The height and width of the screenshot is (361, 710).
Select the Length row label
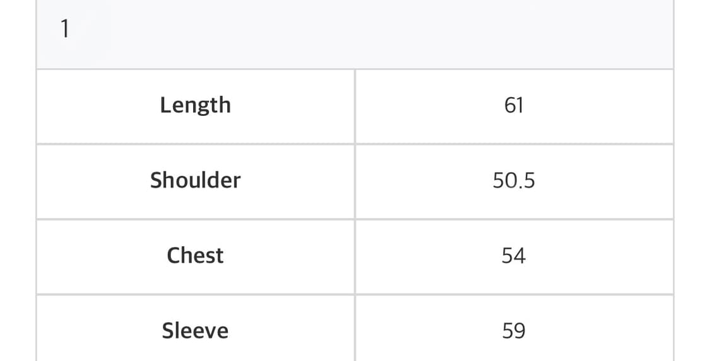[x=196, y=105]
